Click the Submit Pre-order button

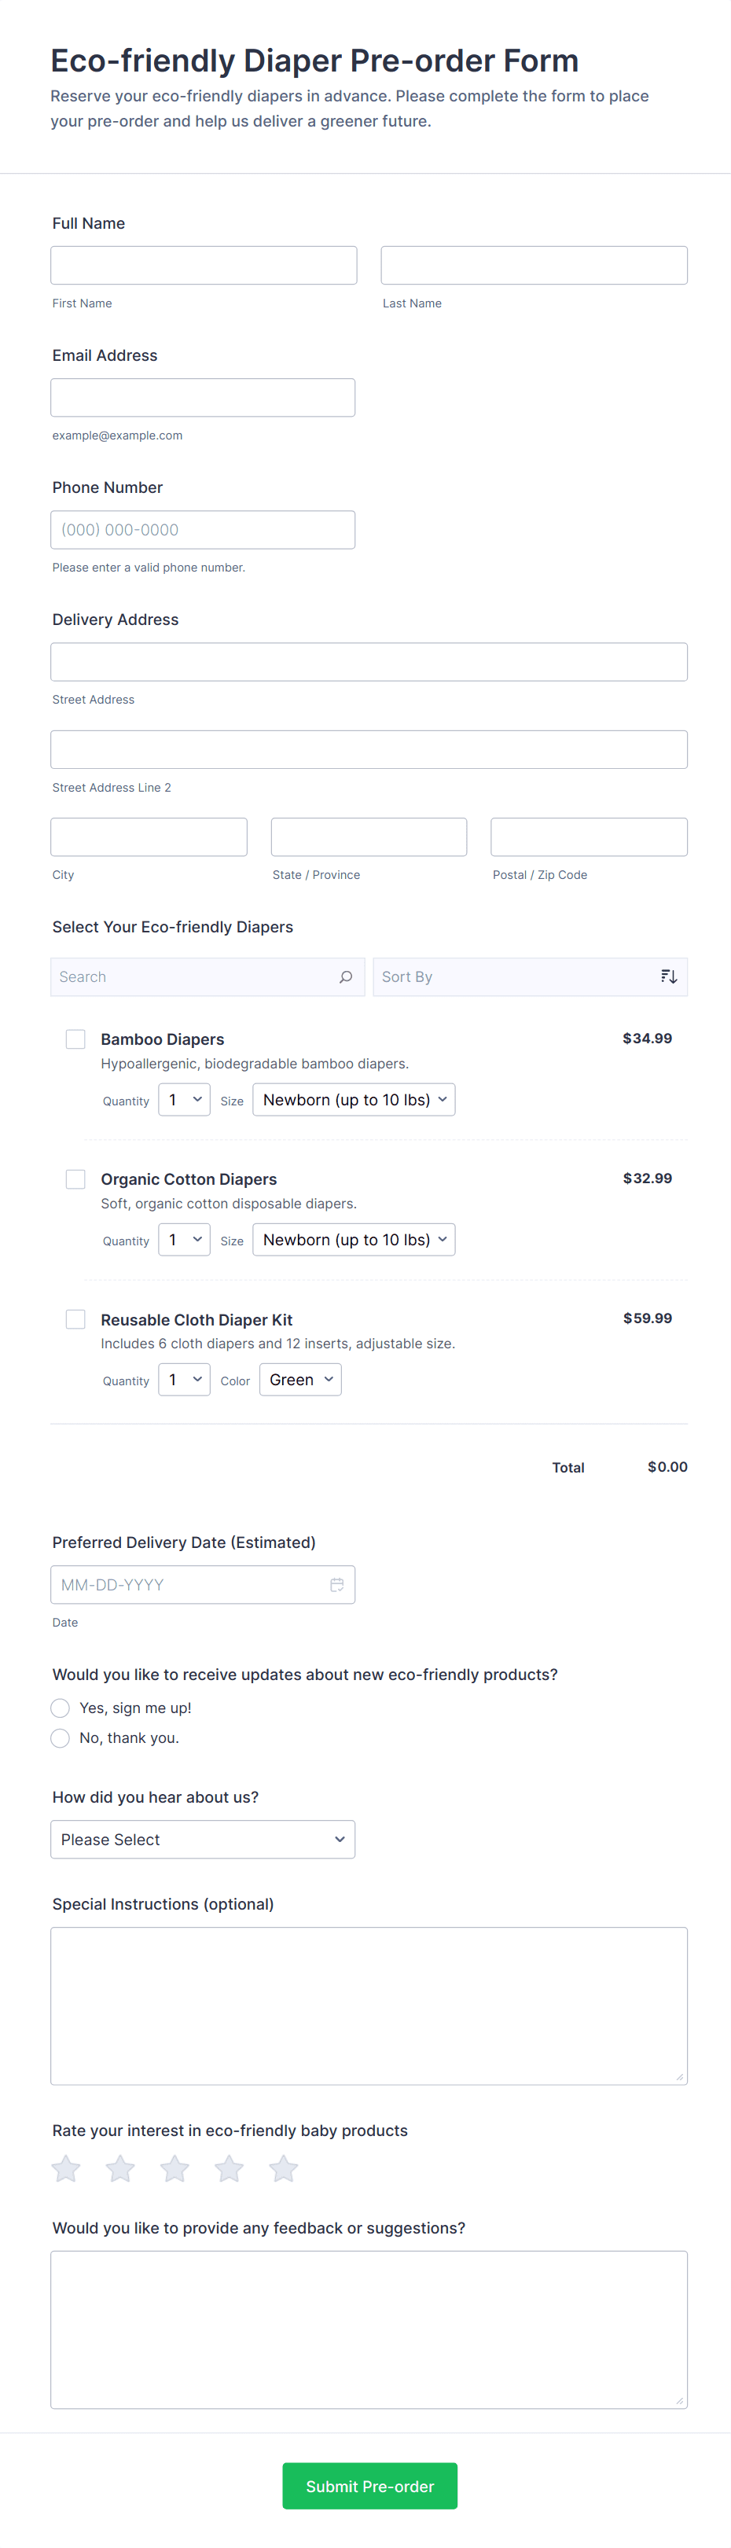pos(369,2486)
